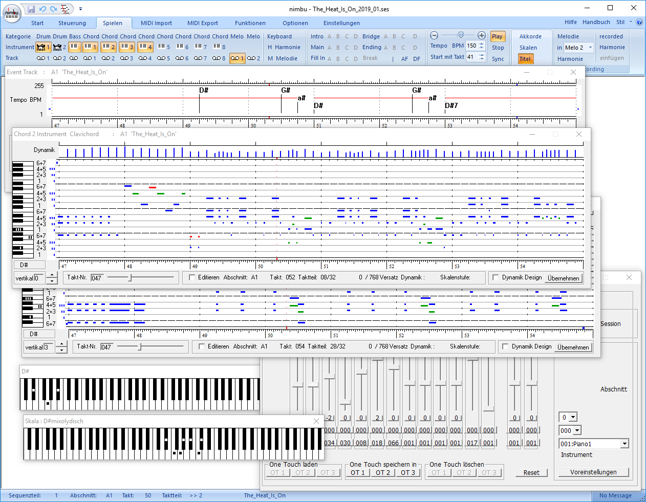Select the Bass instrument keyboard icon
The height and width of the screenshot is (502, 646).
(75, 47)
